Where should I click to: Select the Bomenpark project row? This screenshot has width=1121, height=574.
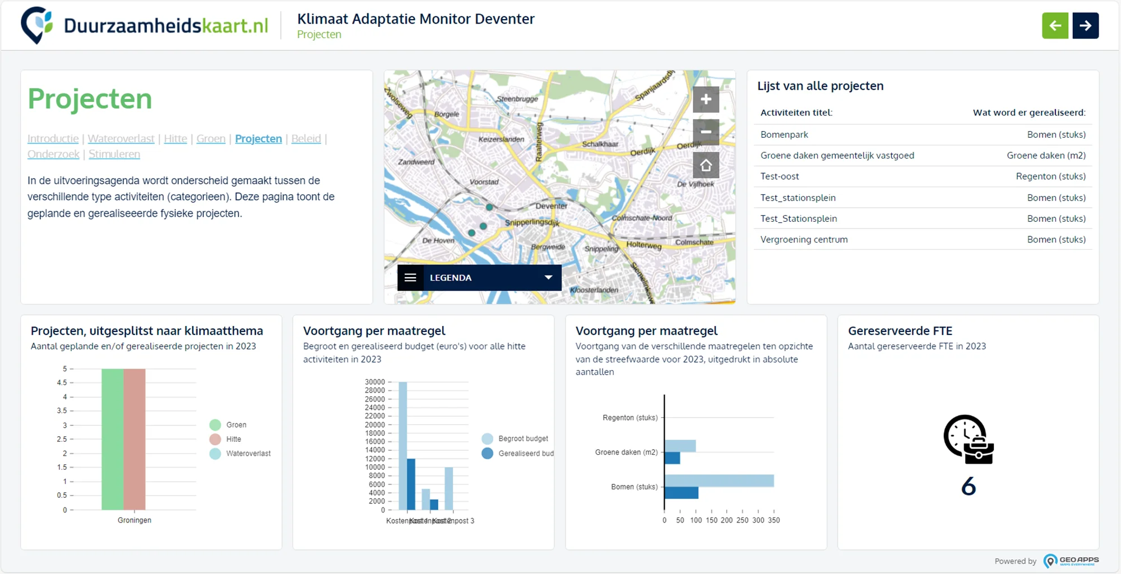[923, 134]
